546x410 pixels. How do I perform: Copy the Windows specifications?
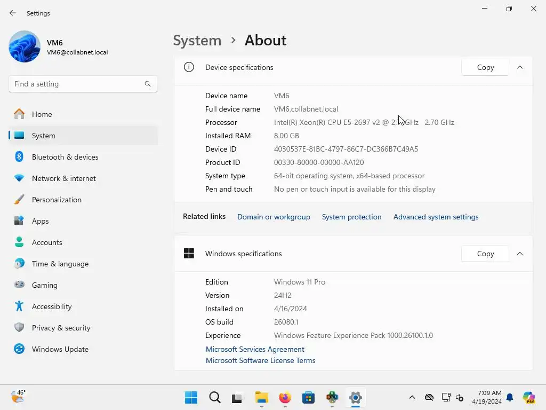pos(485,254)
